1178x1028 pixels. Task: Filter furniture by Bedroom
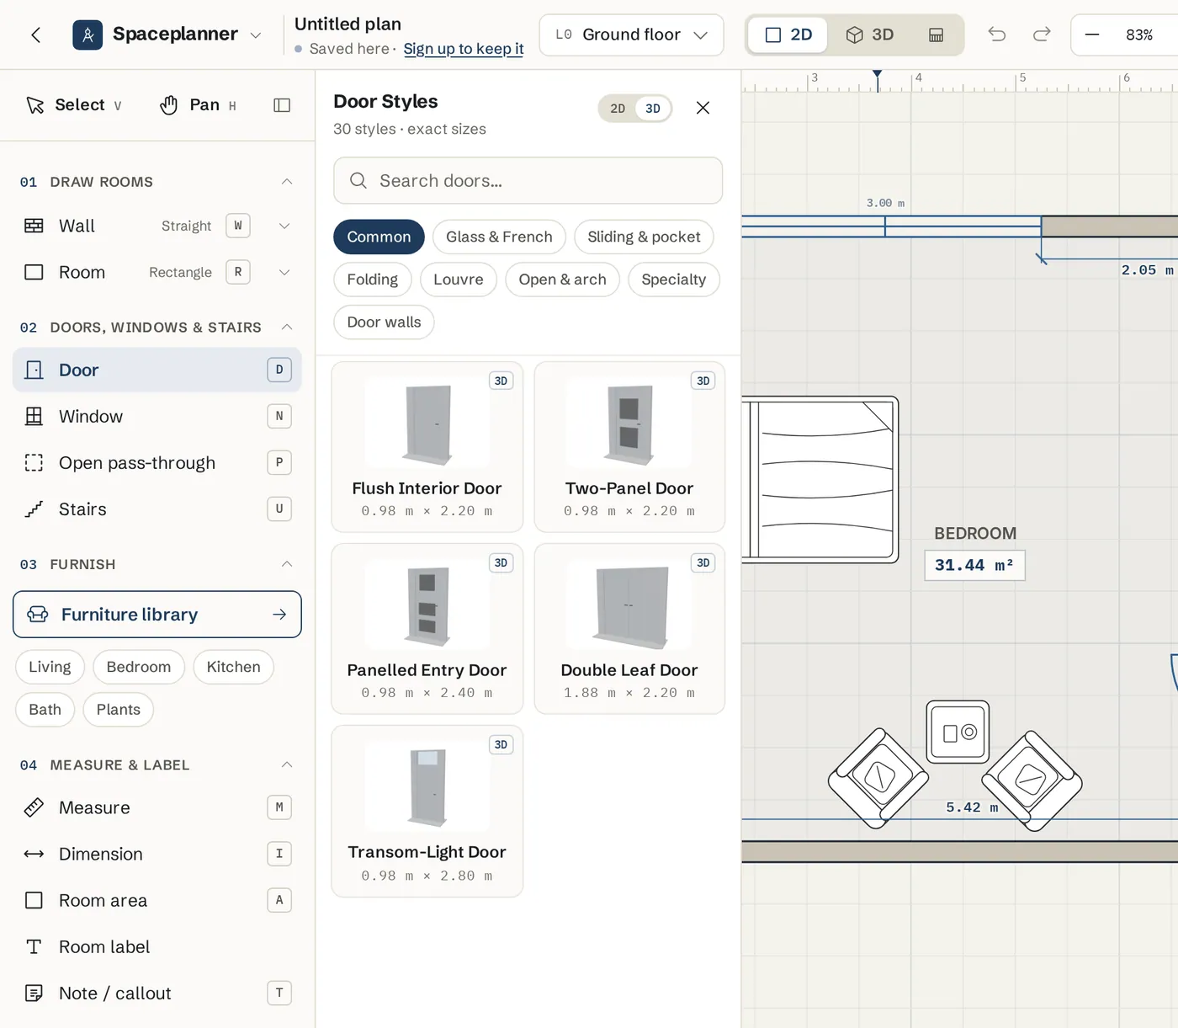coord(139,667)
